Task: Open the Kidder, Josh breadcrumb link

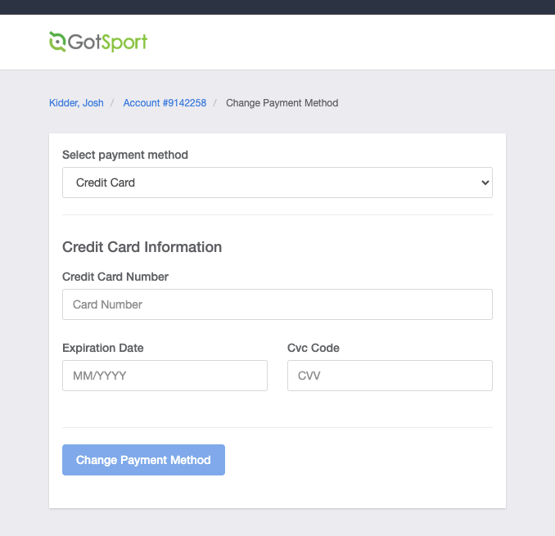Action: click(x=76, y=103)
